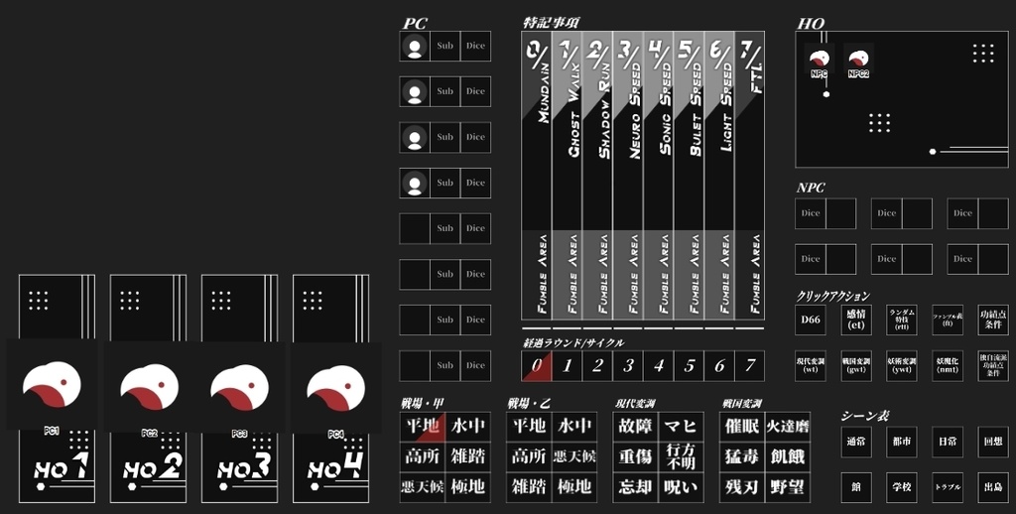This screenshot has width=1016, height=514.
Task: Open the 功績点条件 panel
Action: [x=993, y=321]
